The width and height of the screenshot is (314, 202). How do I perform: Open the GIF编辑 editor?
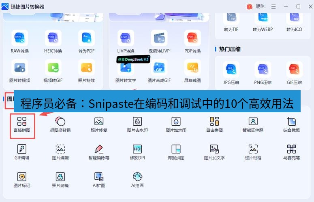click(22, 152)
